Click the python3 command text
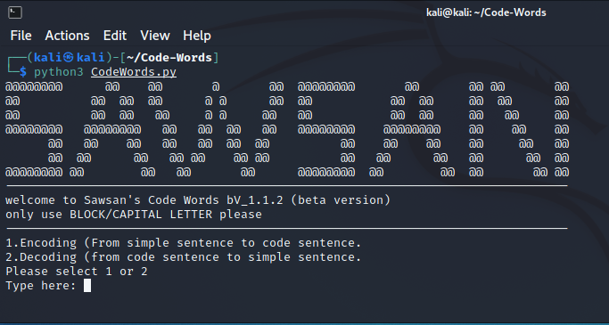609x325 pixels. pyautogui.click(x=59, y=72)
